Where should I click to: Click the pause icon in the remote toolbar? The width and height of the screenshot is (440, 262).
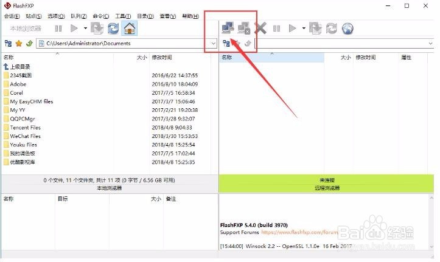[x=276, y=29]
